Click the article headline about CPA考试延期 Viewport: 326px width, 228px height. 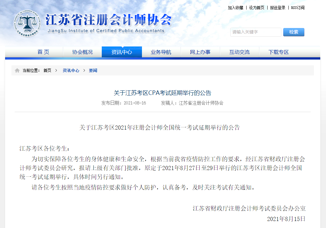pos(162,93)
